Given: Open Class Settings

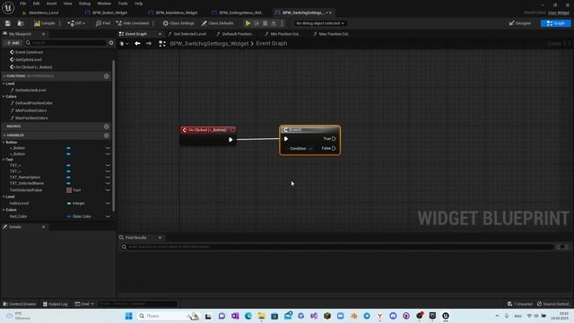Looking at the screenshot, I should click(178, 23).
